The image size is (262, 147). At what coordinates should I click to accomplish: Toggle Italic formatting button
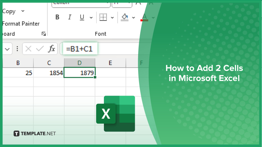(70, 17)
